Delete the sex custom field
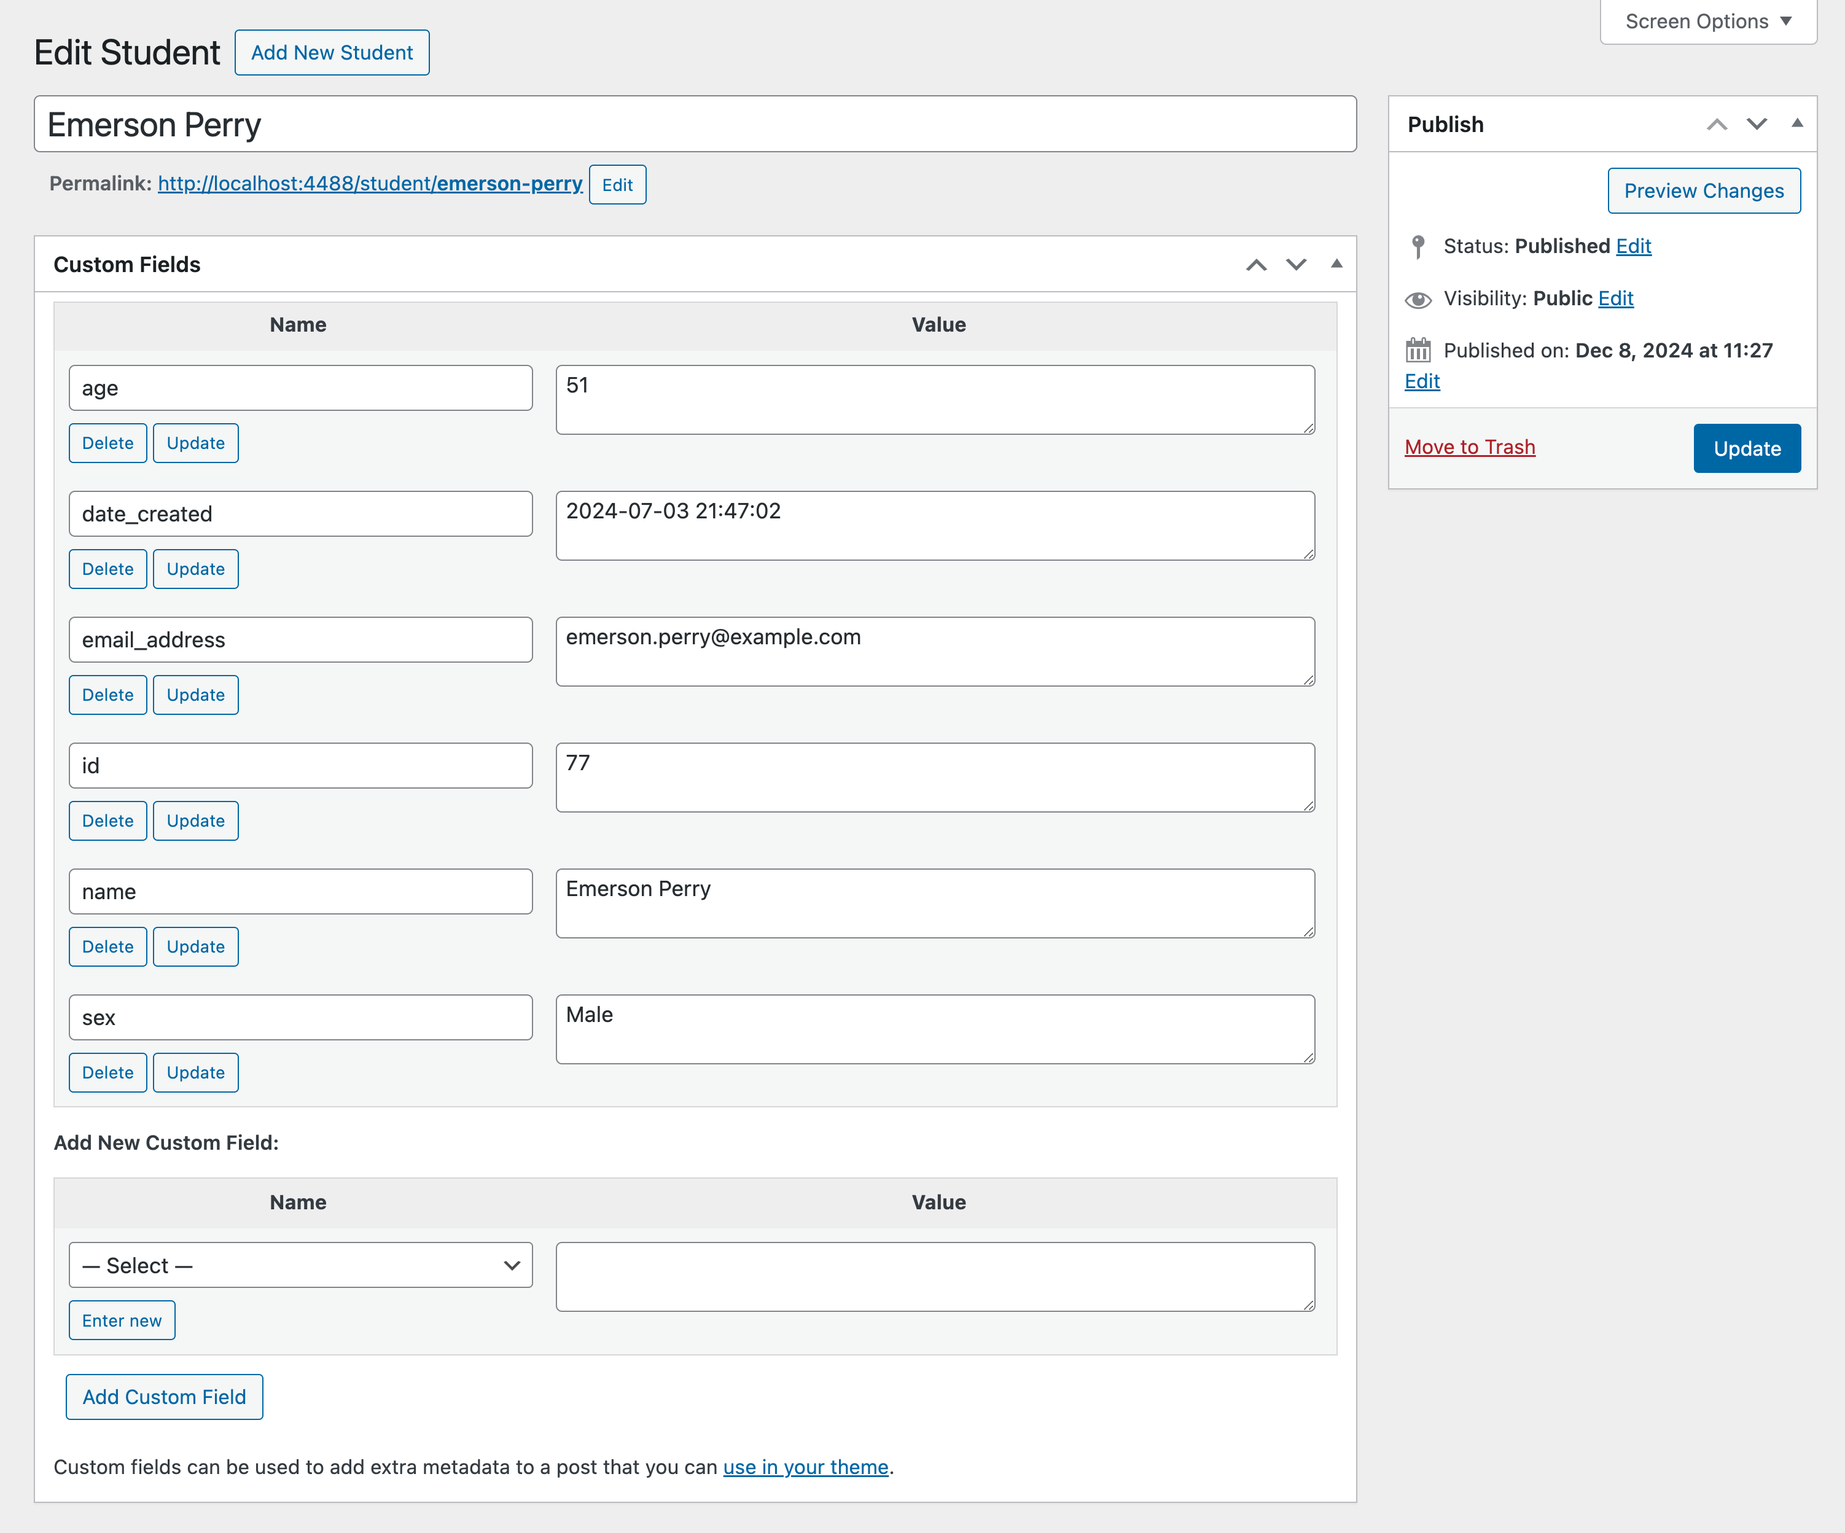 (108, 1072)
